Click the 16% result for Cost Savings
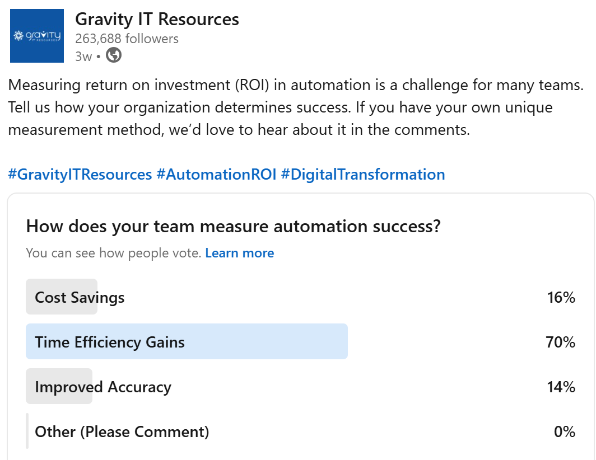This screenshot has height=460, width=596. pyautogui.click(x=561, y=297)
